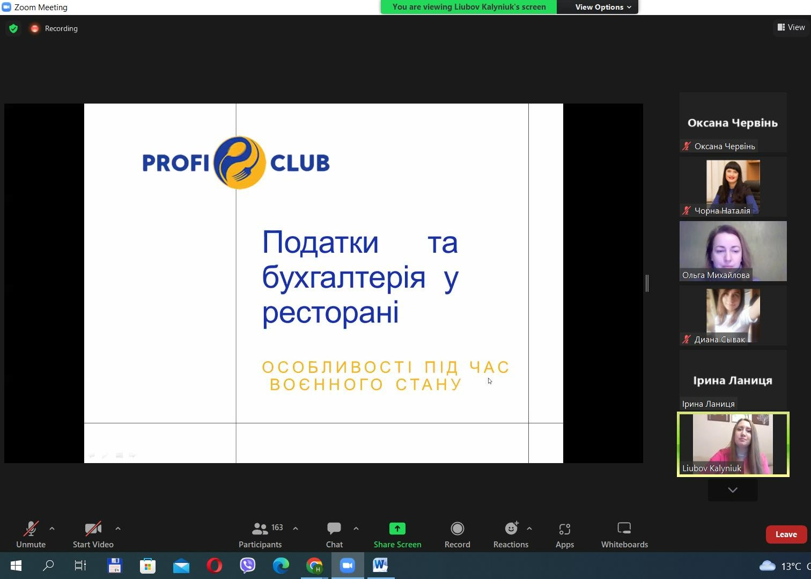811x579 pixels.
Task: Open Viber from the Windows taskbar
Action: (x=247, y=566)
